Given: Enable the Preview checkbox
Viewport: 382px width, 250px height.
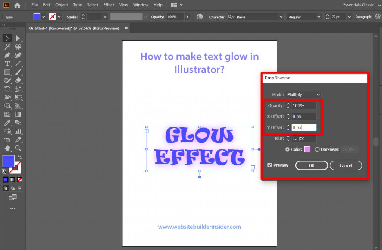Looking at the screenshot, I should [x=270, y=165].
